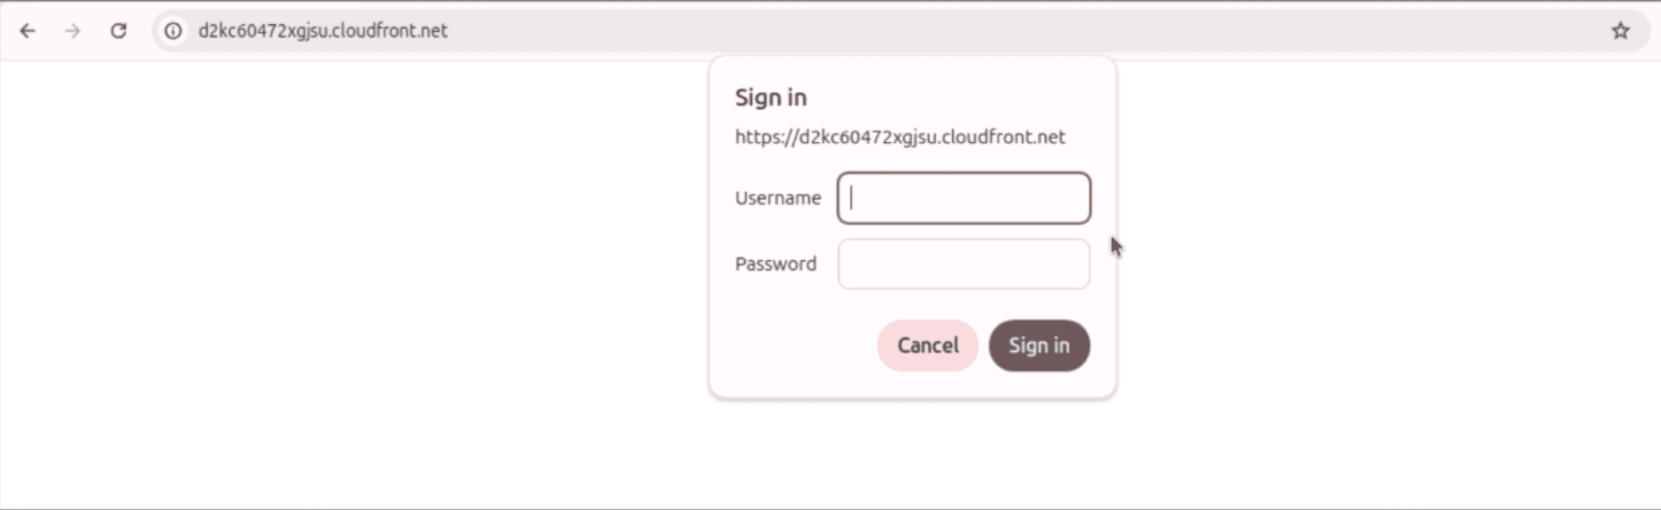Click the https URL text inside dialog
Screen dimensions: 1661x510
click(x=899, y=138)
